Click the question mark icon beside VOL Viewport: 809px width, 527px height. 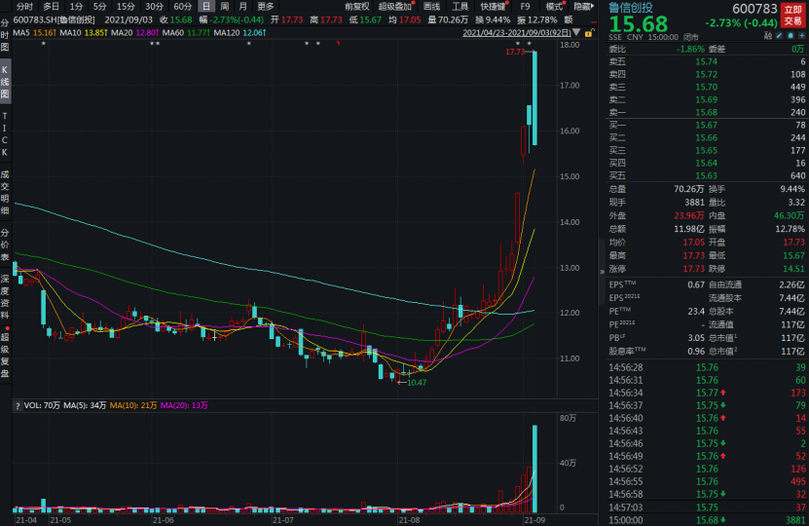18,405
